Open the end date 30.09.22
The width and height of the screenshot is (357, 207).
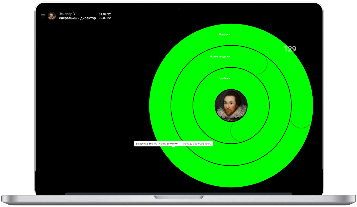(x=105, y=18)
